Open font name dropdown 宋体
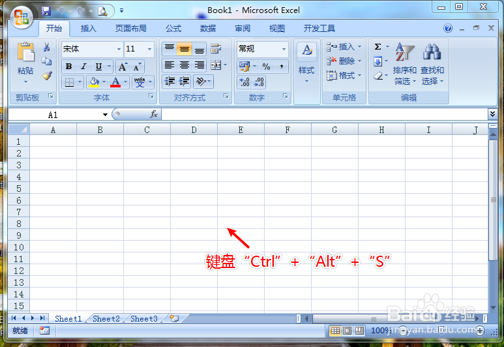 coord(119,49)
